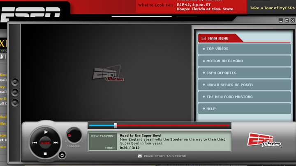Viewport: 296px width, 166px height.
Task: Open World Series of Poker menu item
Action: click(245, 85)
